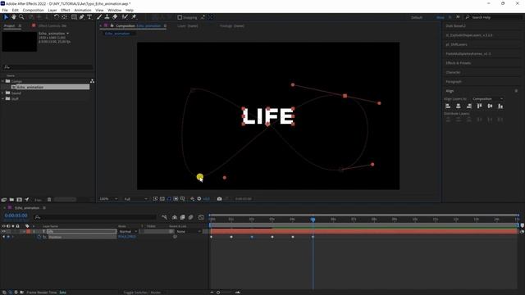Select the Selection arrow tool

[x=6, y=17]
